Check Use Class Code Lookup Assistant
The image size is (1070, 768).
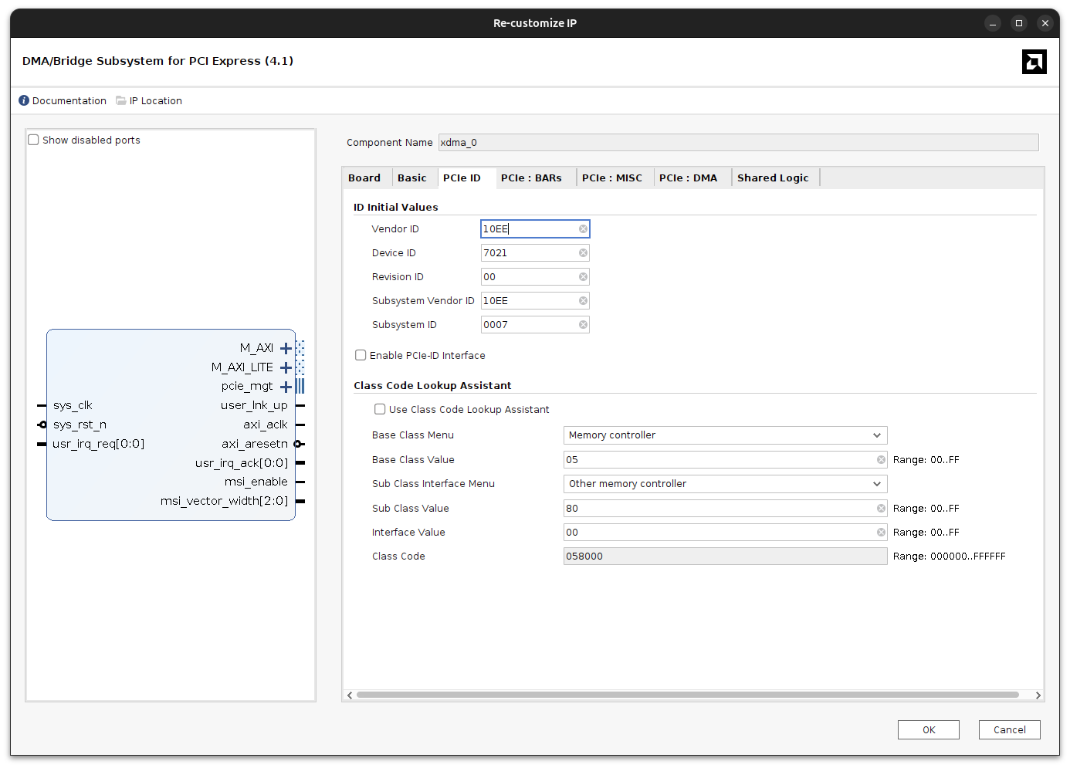tap(380, 410)
